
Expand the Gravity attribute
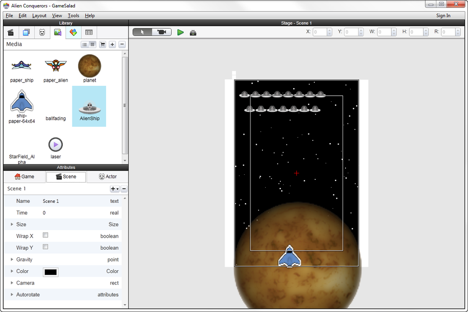coord(12,259)
